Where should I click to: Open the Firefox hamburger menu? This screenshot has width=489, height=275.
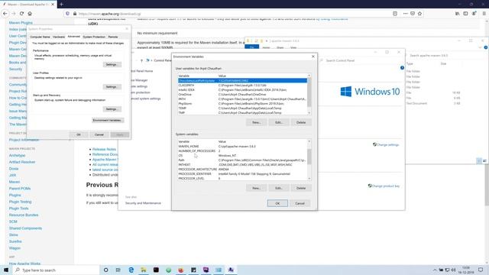click(484, 14)
